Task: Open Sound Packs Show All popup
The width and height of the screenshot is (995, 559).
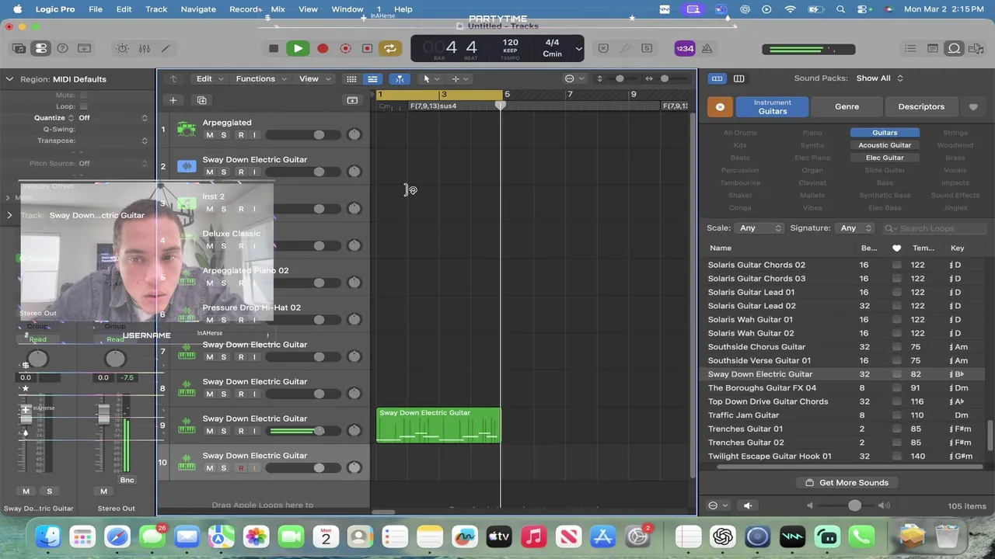Action: click(x=880, y=78)
